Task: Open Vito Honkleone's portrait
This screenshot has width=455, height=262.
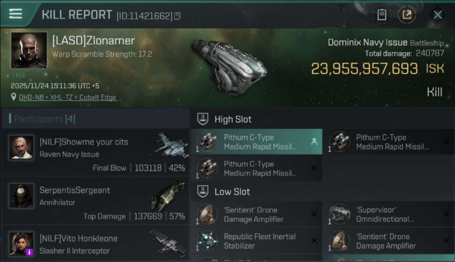Action: coord(21,244)
